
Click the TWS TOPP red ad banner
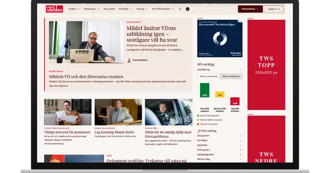coord(266,65)
